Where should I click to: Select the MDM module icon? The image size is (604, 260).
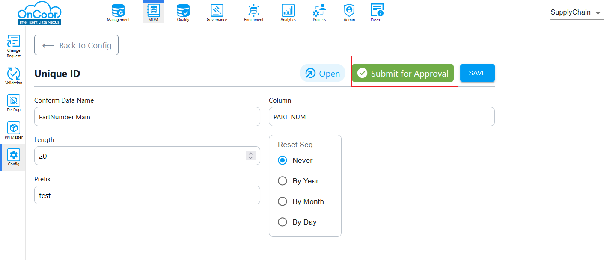coord(153,13)
